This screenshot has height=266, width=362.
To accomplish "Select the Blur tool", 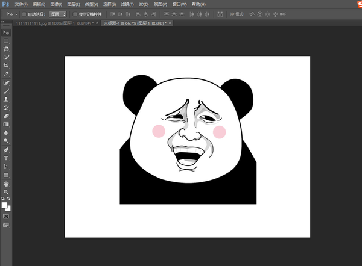I will (x=6, y=132).
